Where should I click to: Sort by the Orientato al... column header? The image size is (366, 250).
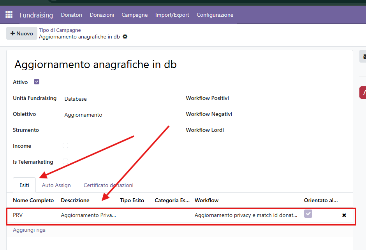[x=321, y=200]
